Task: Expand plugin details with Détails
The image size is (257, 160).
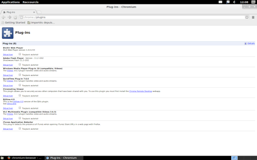Action: (x=249, y=44)
